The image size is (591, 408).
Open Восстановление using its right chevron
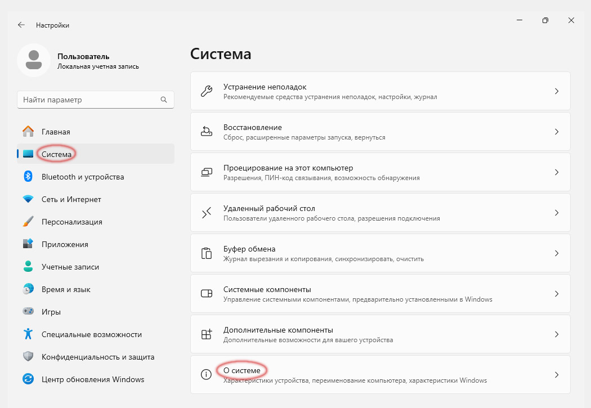coord(556,131)
